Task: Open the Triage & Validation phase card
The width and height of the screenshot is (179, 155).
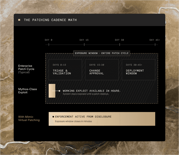Action: click(x=65, y=70)
